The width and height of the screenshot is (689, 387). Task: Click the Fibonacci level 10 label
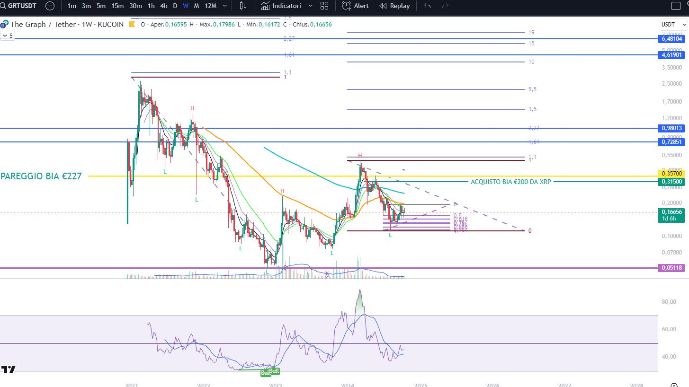point(531,62)
